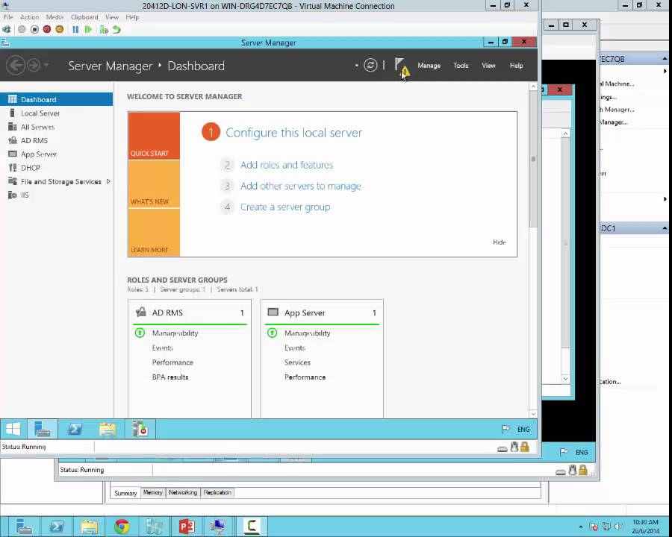The image size is (672, 537).
Task: Open PowerPoint from the host taskbar
Action: click(187, 527)
